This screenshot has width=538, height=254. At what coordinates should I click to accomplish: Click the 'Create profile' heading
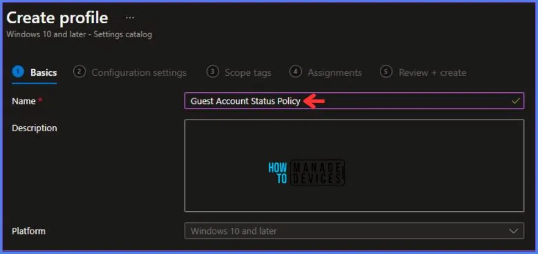tap(57, 18)
